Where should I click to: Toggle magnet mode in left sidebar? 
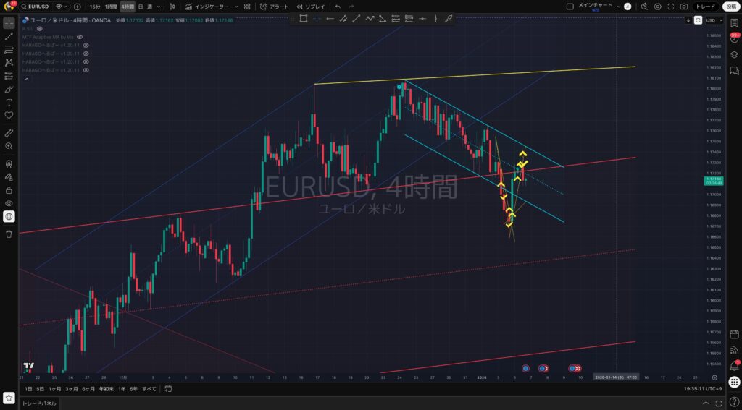(9, 164)
